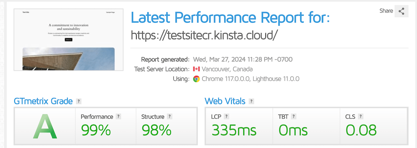Click the Share label text
The width and height of the screenshot is (417, 148).
coord(386,11)
